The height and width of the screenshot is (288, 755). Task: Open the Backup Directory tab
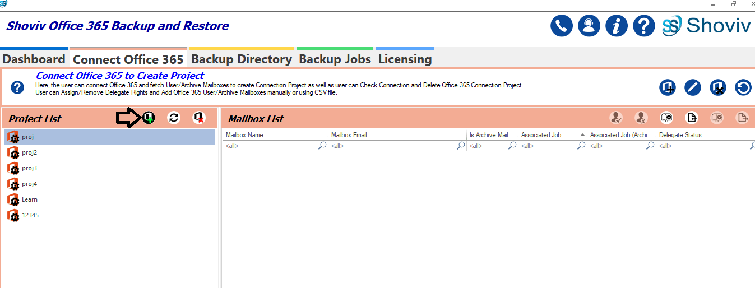(242, 59)
